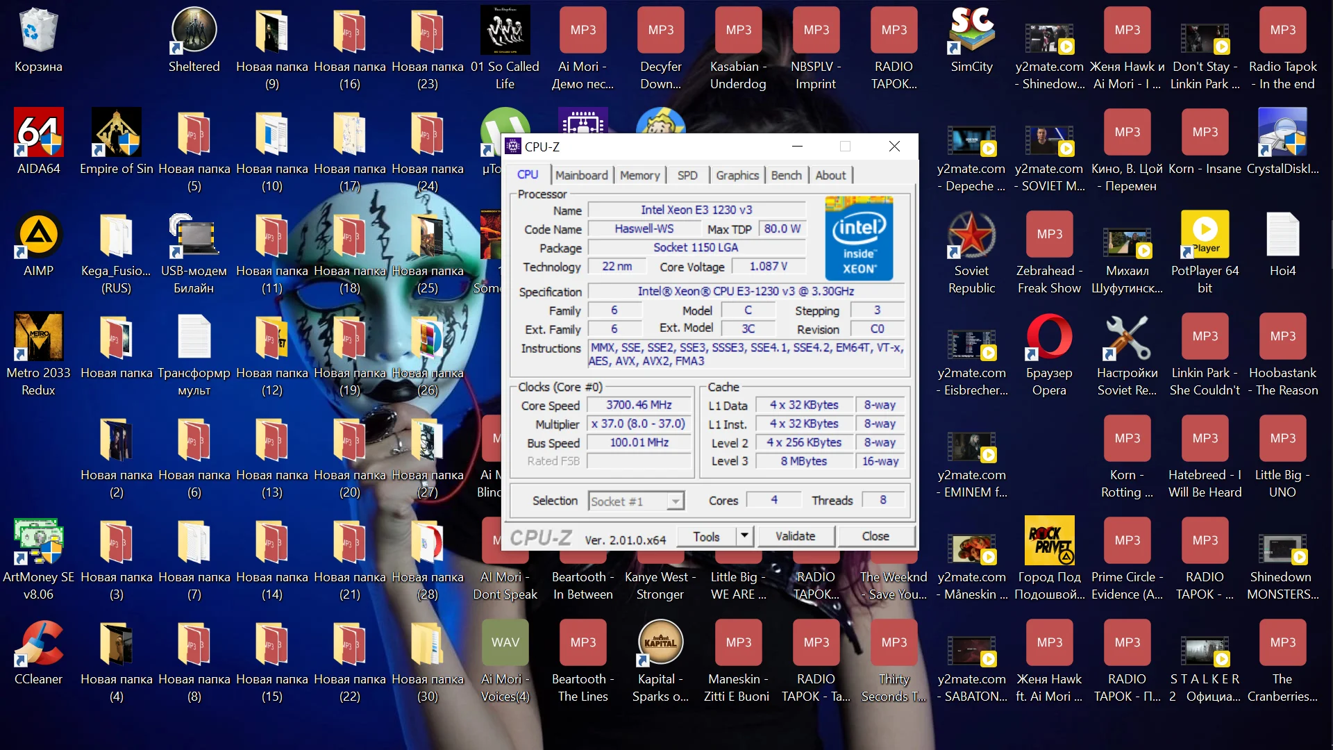Select the CrystalDiskInfo desktop icon
The height and width of the screenshot is (750, 1333).
(x=1282, y=132)
